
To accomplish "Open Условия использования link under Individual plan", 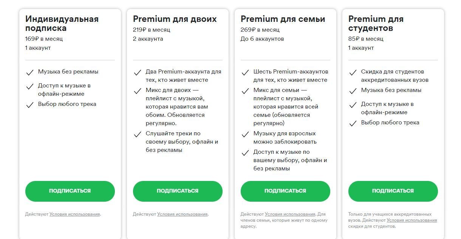I will click(x=75, y=214).
